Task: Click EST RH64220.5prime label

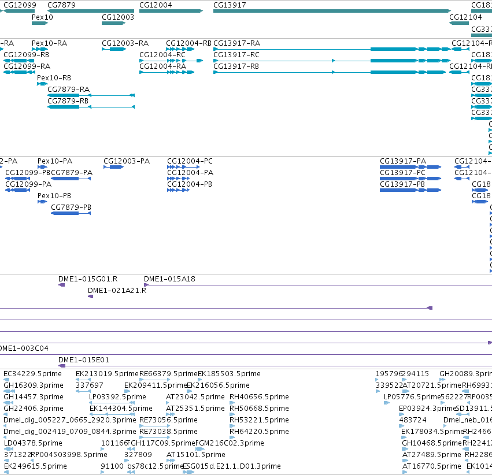Action: pos(259,432)
